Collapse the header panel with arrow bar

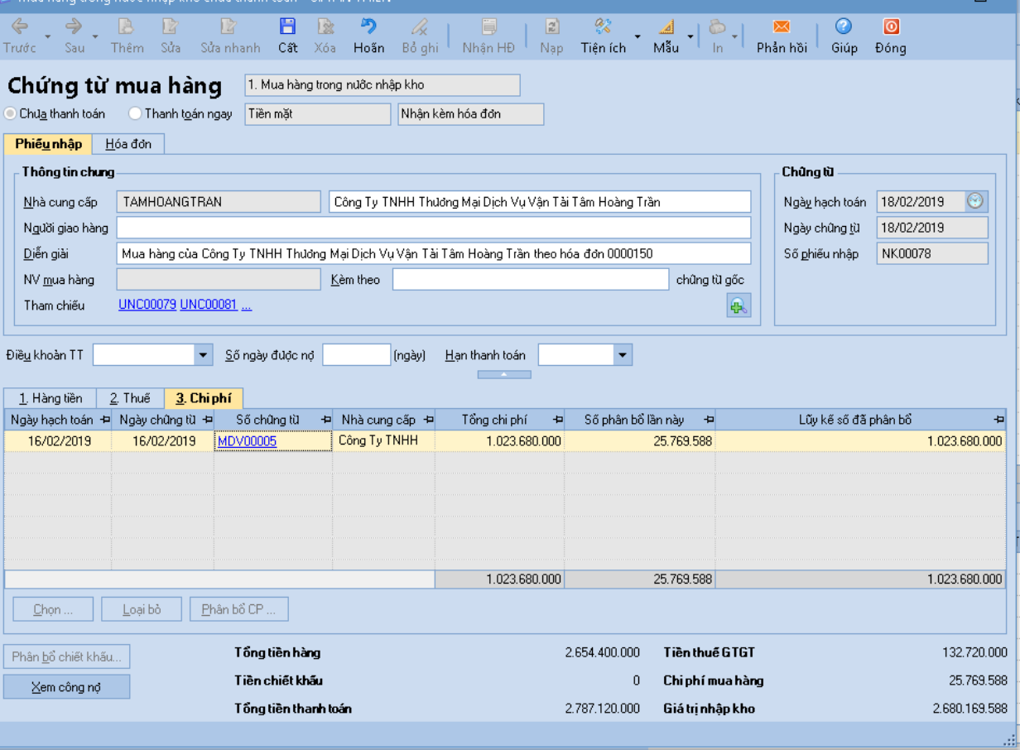click(504, 375)
